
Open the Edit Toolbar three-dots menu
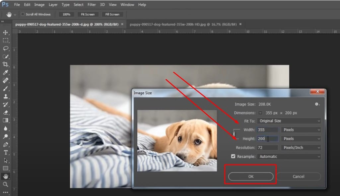point(5,192)
